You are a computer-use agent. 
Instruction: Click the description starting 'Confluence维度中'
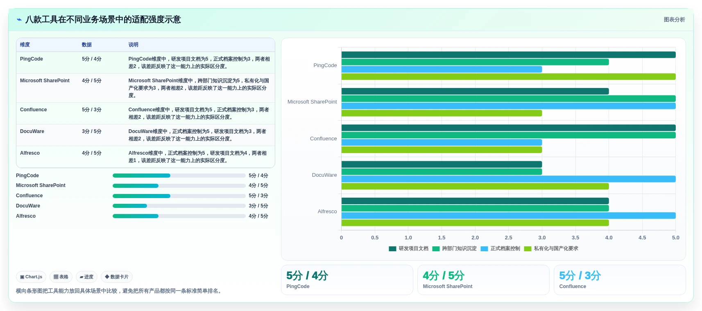click(x=199, y=113)
